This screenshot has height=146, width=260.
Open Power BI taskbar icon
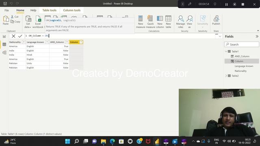(157, 141)
